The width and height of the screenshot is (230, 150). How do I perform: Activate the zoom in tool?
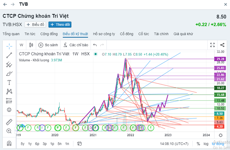[9, 131]
